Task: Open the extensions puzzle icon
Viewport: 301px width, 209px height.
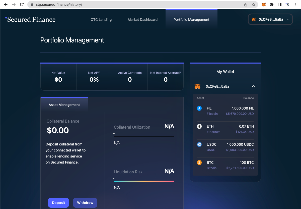Action: pos(272,5)
